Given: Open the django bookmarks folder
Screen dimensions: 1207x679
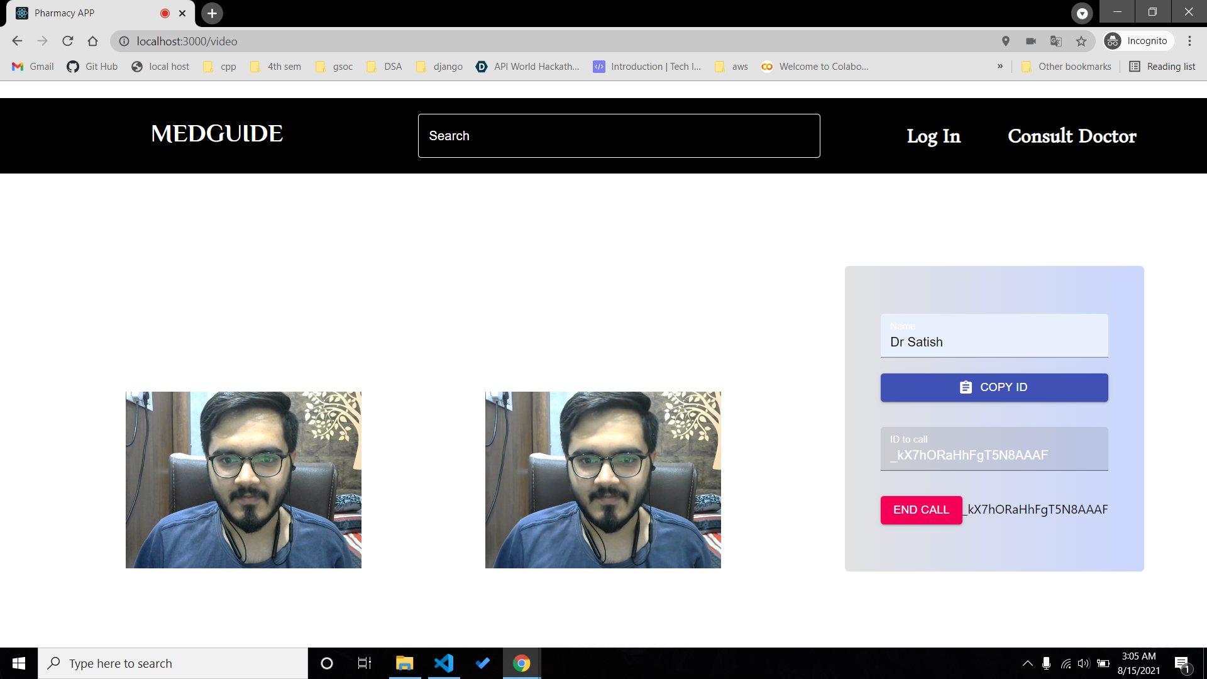Looking at the screenshot, I should click(440, 66).
